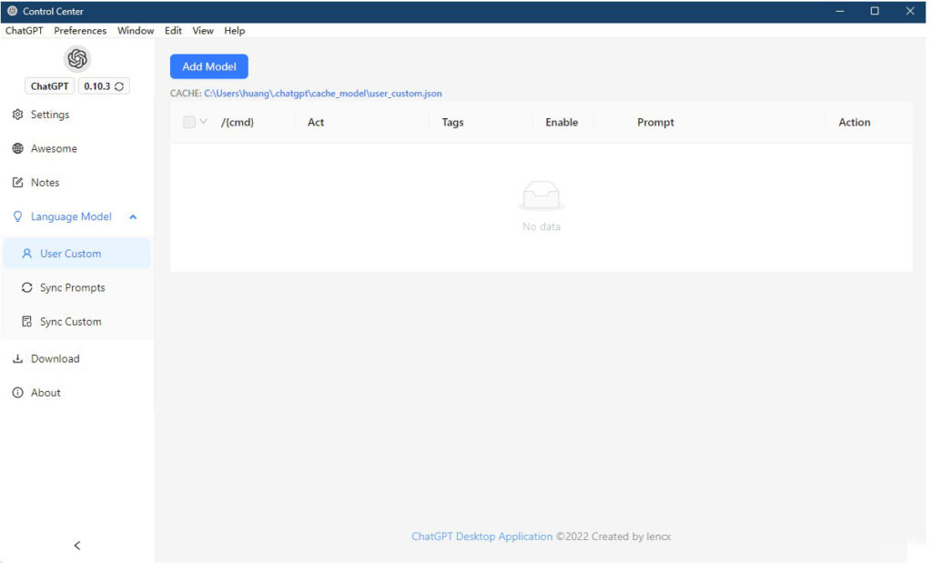Viewport: 932px width, 571px height.
Task: Open the user_custom.json cache path link
Action: click(x=323, y=94)
